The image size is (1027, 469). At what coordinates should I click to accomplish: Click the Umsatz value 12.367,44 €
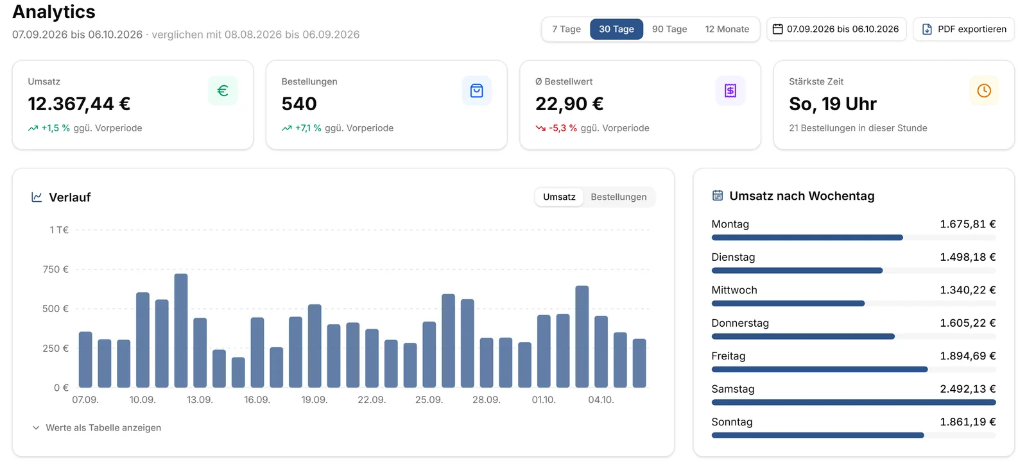tap(79, 104)
